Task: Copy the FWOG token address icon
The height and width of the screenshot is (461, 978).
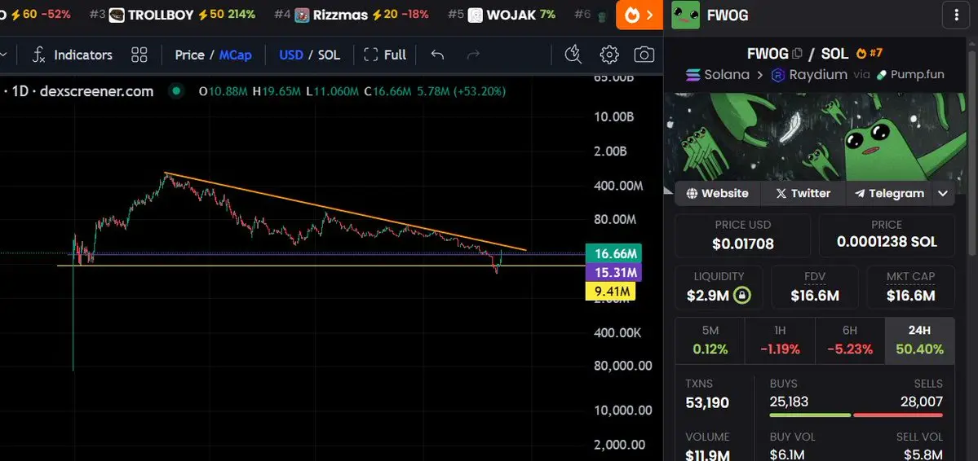Action: (796, 54)
